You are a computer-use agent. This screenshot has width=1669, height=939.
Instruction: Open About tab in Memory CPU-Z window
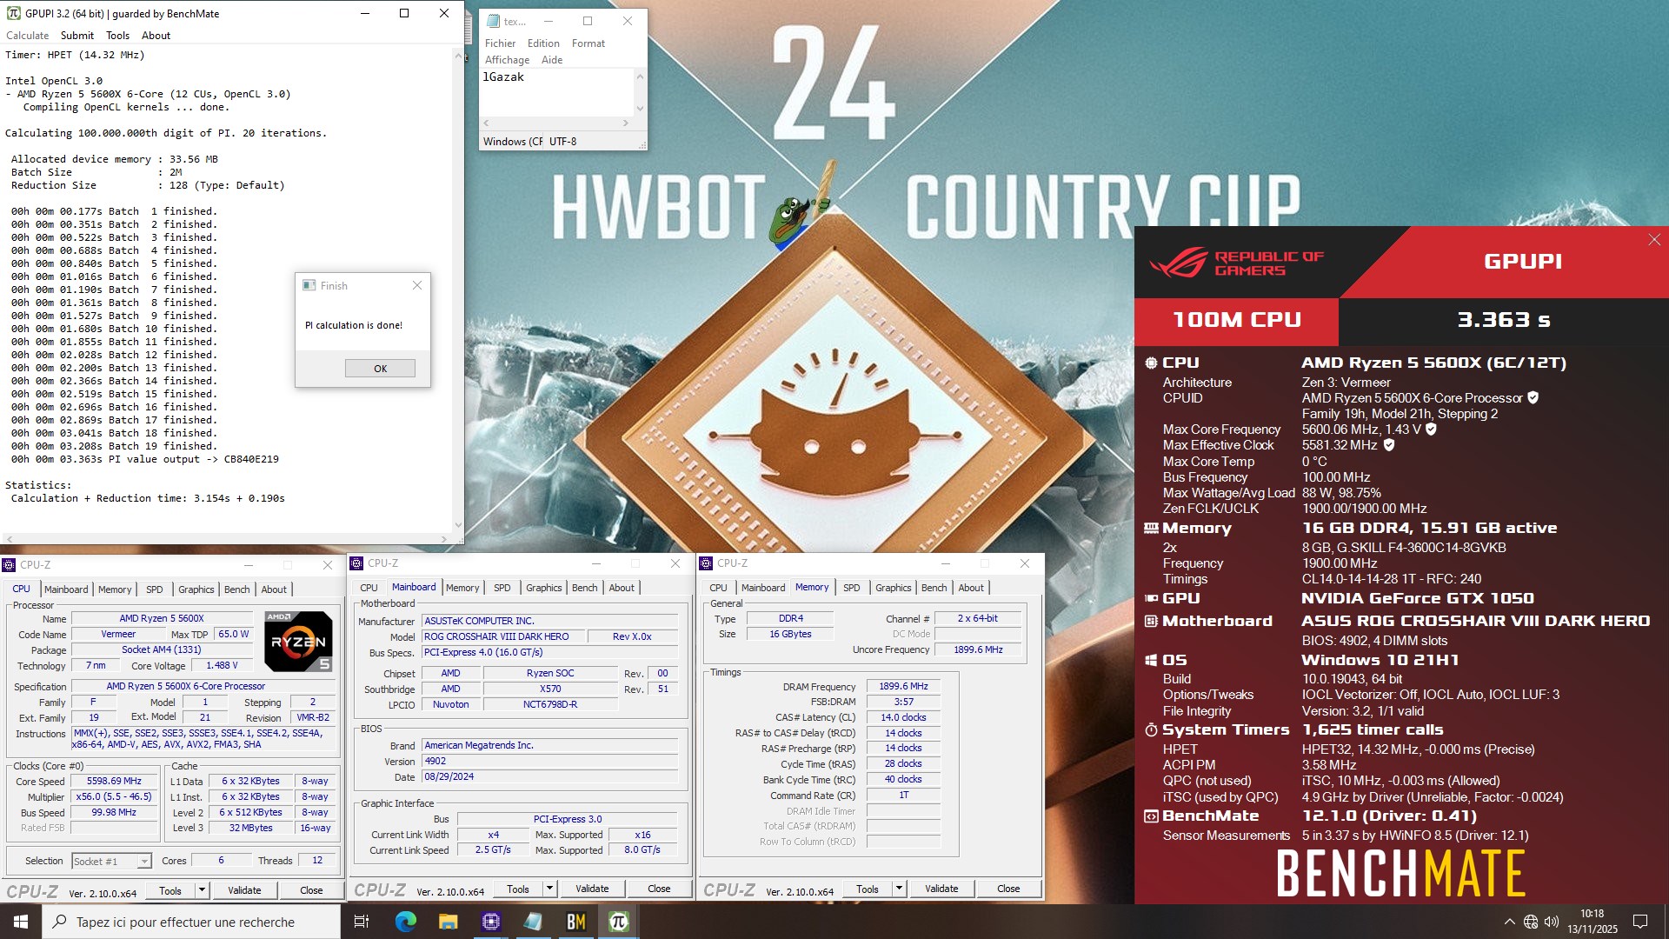point(971,588)
